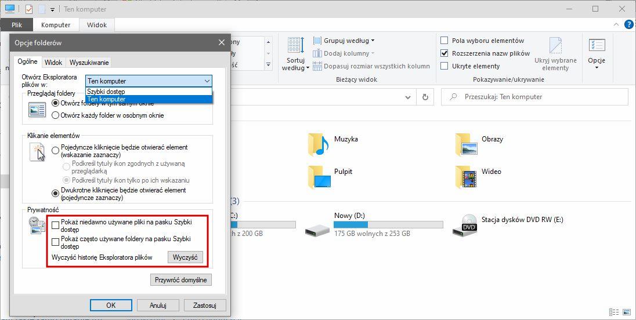Expand the layout gallery more arrow
The width and height of the screenshot is (636, 320).
coord(268,64)
